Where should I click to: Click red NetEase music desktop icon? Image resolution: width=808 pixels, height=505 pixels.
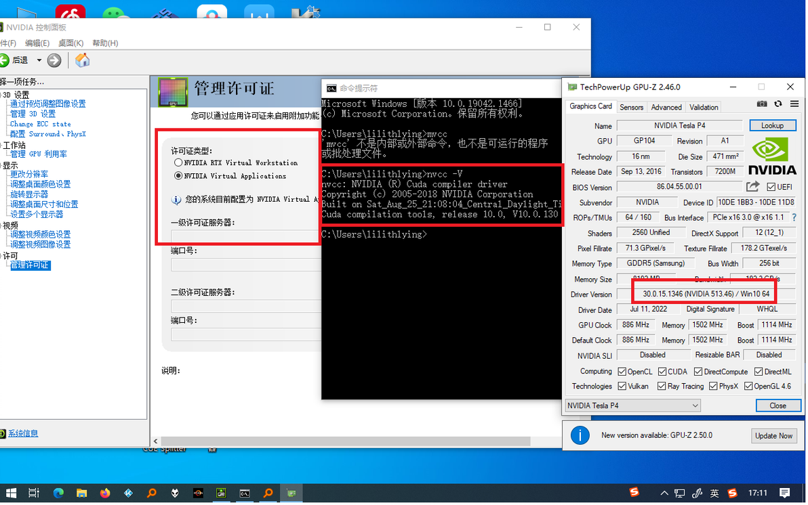click(70, 12)
